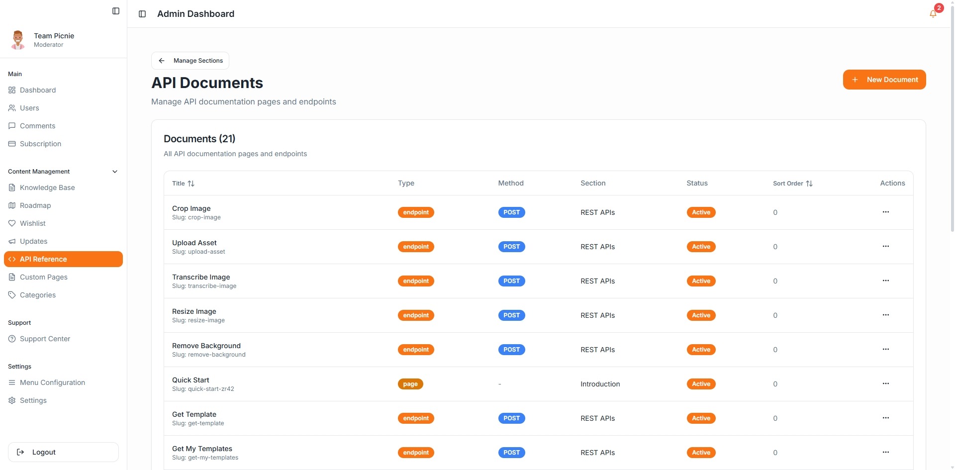Viewport: 955px width, 470px height.
Task: Open Knowledge Base in sidebar
Action: (47, 188)
